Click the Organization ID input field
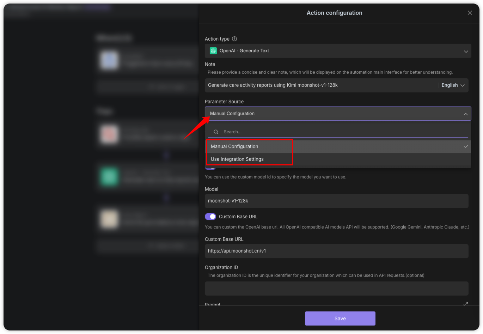Screen dimensions: 483x334 pos(336,289)
